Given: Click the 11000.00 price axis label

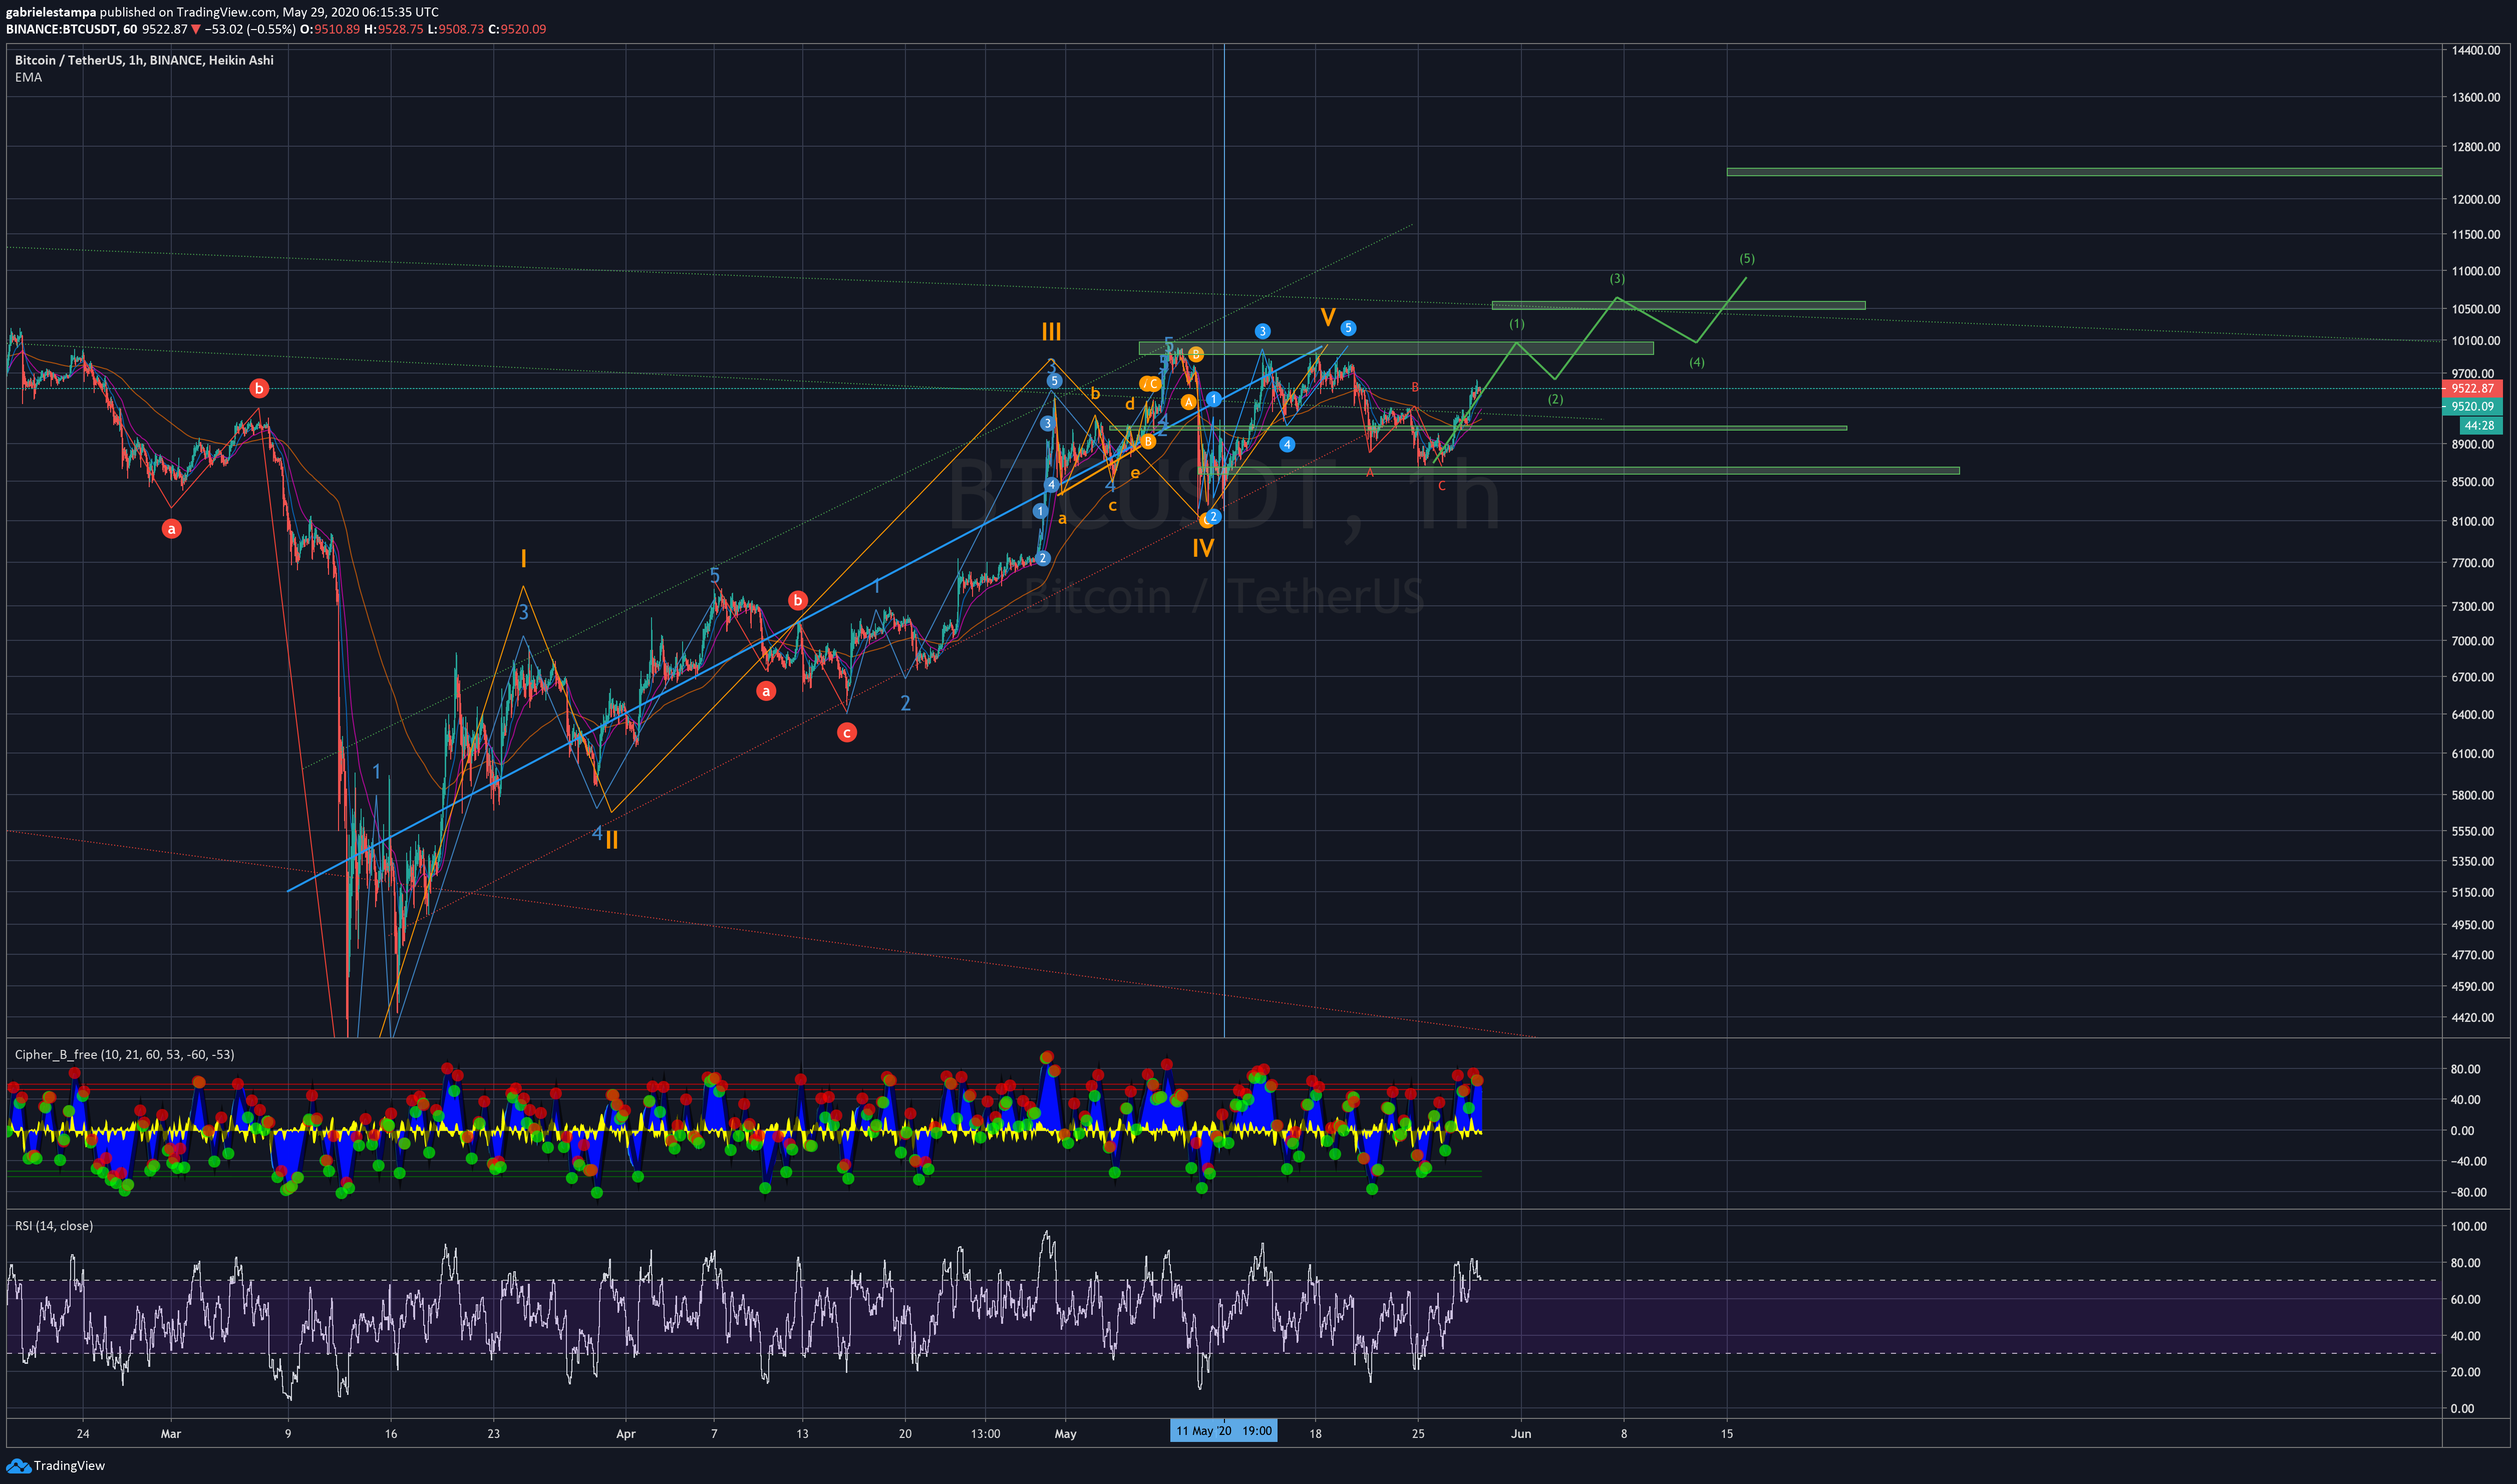Looking at the screenshot, I should click(x=2475, y=271).
